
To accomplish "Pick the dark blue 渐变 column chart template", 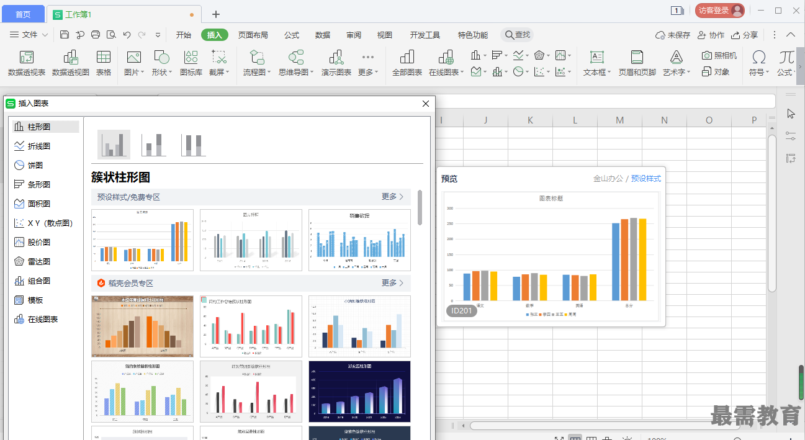I will click(x=359, y=392).
